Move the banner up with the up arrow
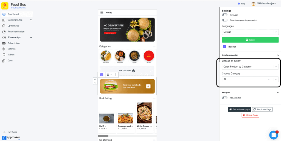Viewport: 281px width, 141px height. pos(95,79)
